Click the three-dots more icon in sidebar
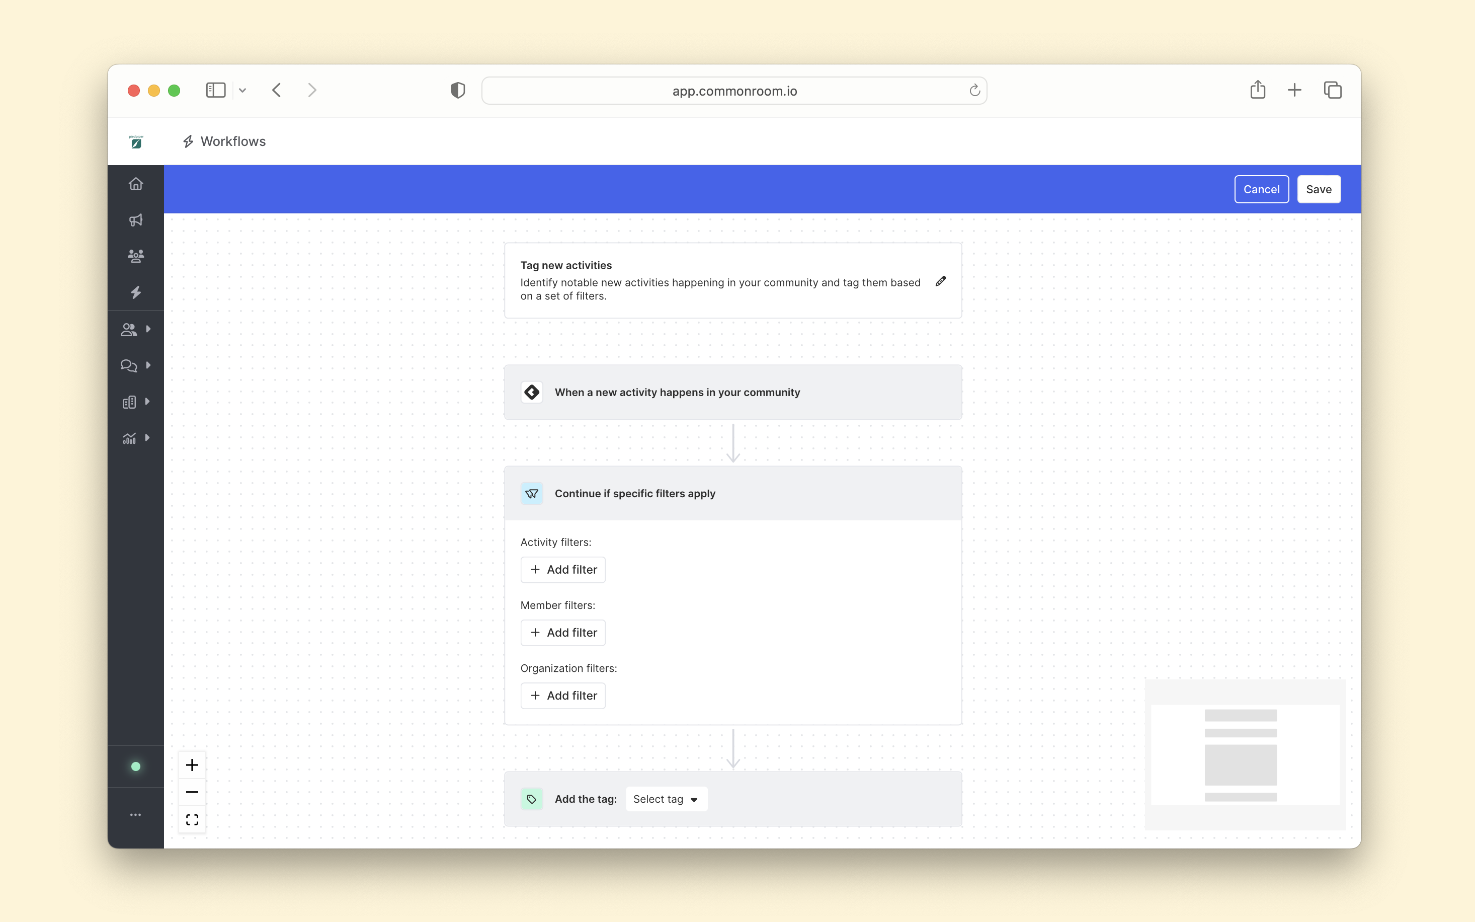 (135, 815)
